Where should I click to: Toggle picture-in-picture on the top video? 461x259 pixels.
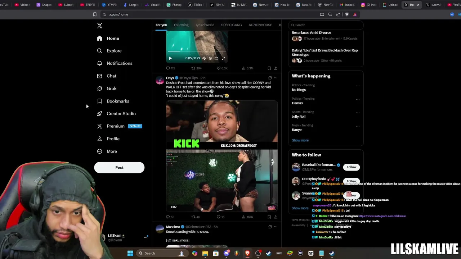(x=216, y=58)
